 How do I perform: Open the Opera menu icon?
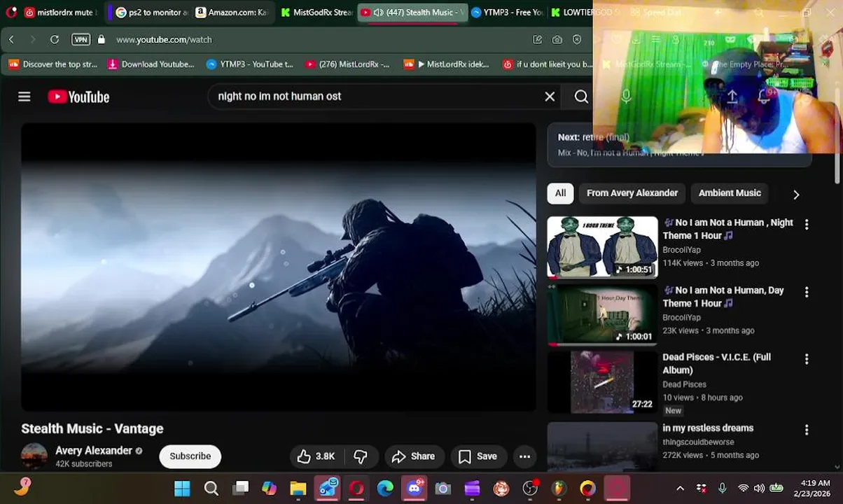[11, 13]
